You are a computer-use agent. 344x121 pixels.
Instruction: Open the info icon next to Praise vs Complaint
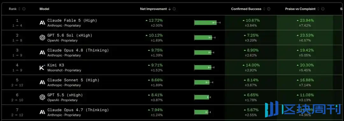tap(323, 9)
